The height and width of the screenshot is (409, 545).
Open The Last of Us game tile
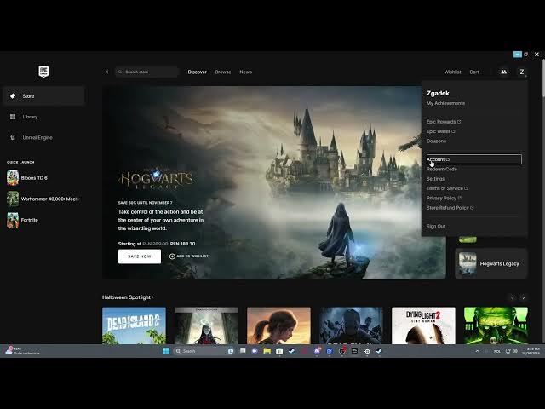pos(278,325)
